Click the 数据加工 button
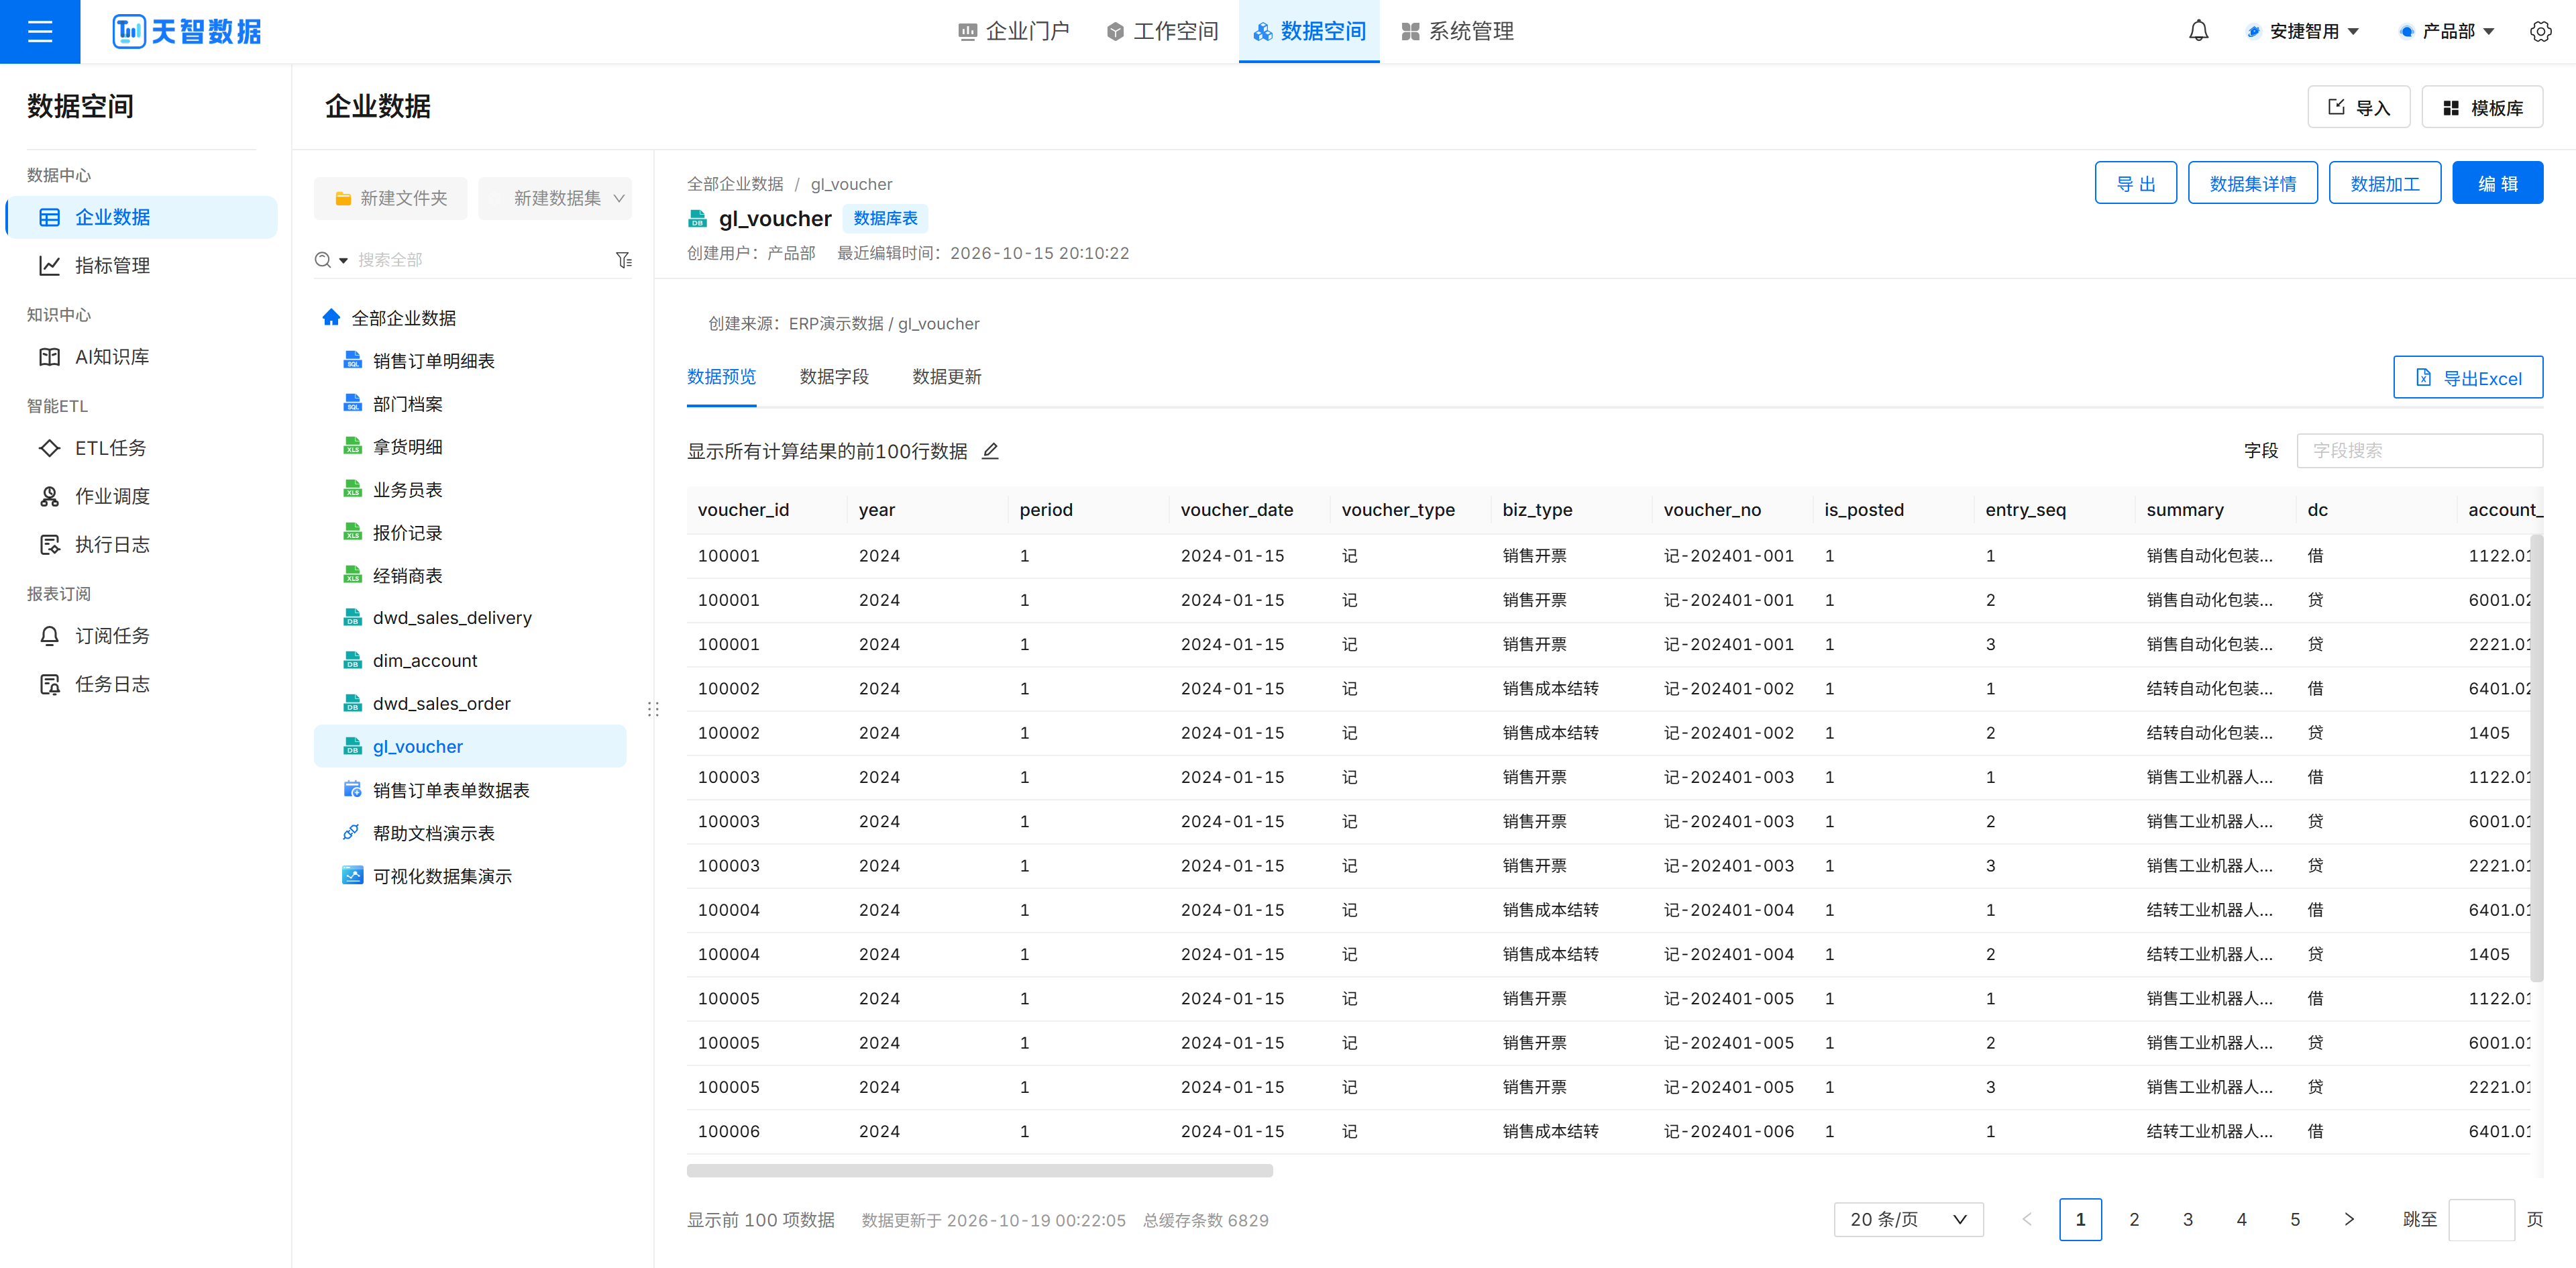This screenshot has width=2576, height=1268. (2384, 183)
